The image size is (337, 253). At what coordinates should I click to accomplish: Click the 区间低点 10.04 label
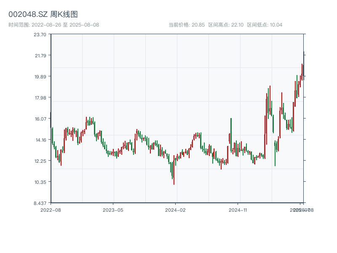coord(265,25)
